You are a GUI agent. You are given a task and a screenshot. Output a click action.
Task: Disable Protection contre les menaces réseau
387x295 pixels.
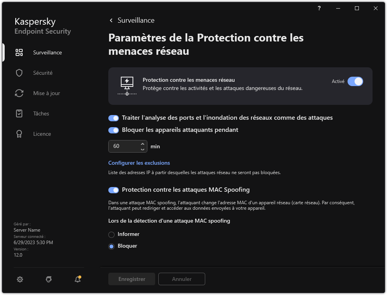pyautogui.click(x=355, y=81)
